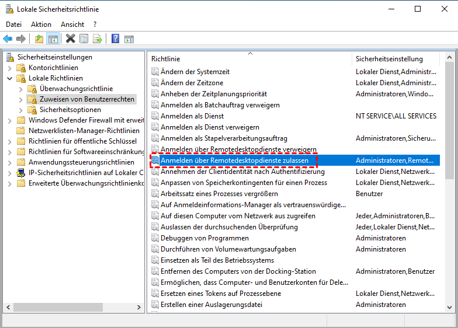Viewport: 458px width, 328px height.
Task: Expand the Sicherheitsoptionen node arrow
Action: click(x=21, y=110)
